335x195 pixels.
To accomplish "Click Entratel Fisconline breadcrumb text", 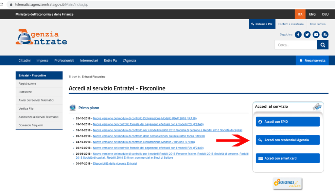I will coord(94,77).
